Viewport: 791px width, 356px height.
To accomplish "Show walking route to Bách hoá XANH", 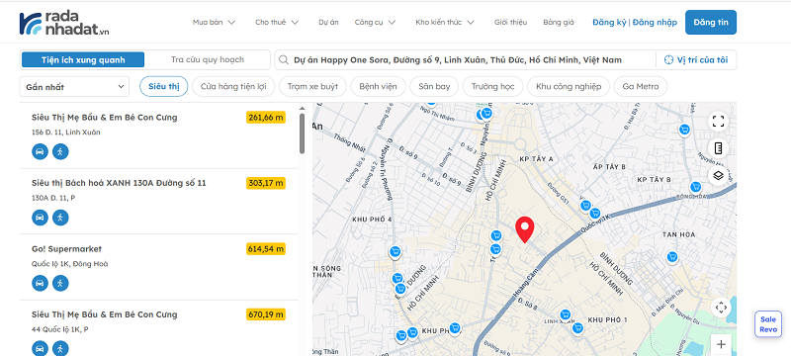I will (x=60, y=218).
